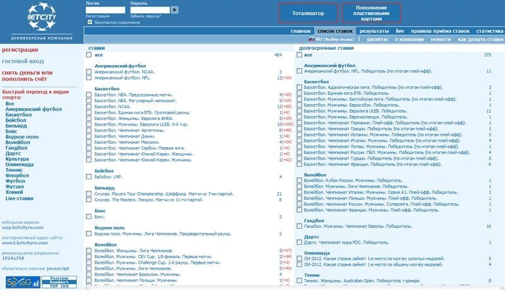Switch to the результаты tab
Image resolution: width=505 pixels, height=303 pixels.
374,30
